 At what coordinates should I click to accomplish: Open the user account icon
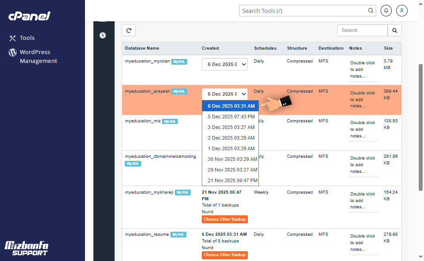(x=401, y=11)
